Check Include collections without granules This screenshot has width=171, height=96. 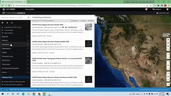(x=2, y=82)
